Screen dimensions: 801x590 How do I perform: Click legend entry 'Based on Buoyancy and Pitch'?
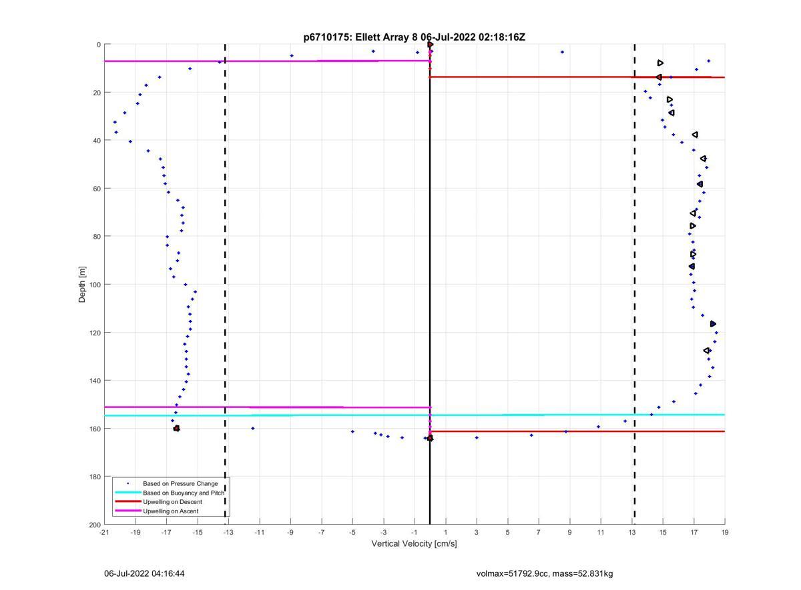click(x=184, y=493)
